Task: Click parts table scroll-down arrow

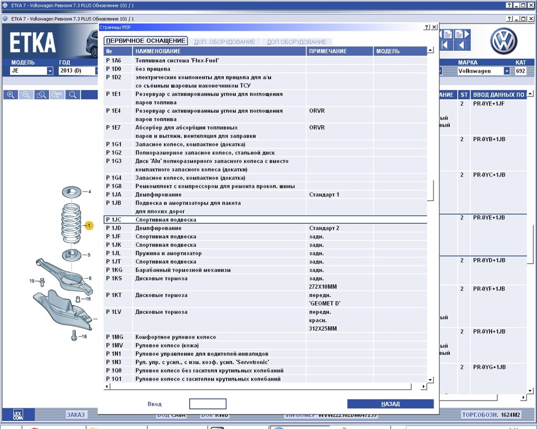Action: coord(530,390)
